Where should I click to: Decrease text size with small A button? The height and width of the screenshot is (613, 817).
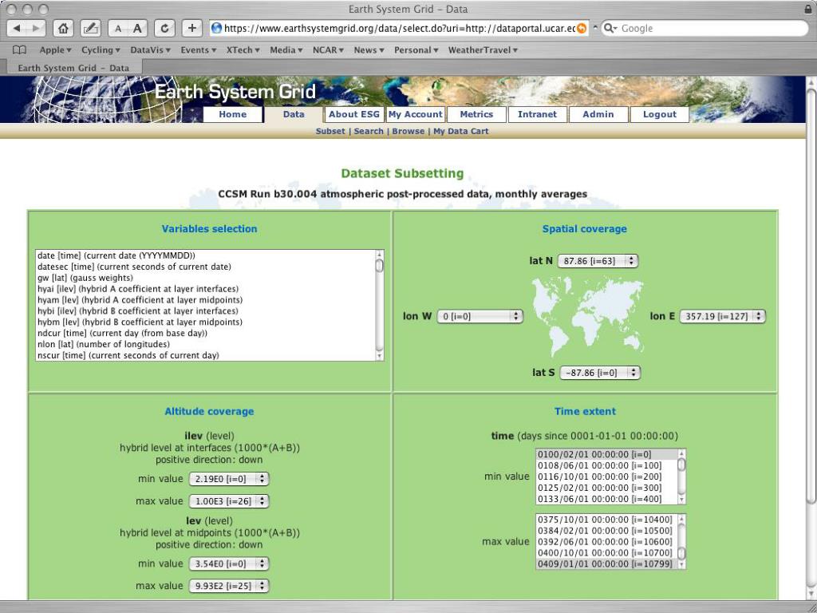click(x=118, y=28)
